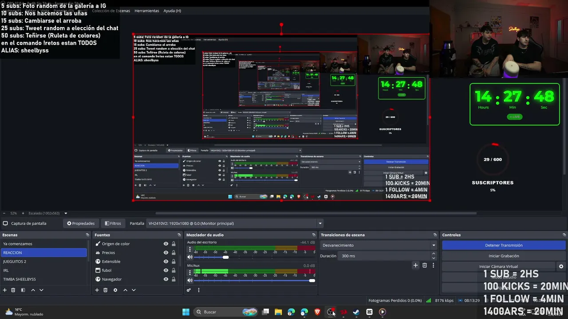The image size is (568, 319).
Task: Open advanced audio properties gears icon
Action: 189,290
